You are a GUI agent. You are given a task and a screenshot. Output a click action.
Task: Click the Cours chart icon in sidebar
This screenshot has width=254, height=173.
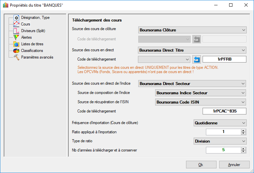16,24
